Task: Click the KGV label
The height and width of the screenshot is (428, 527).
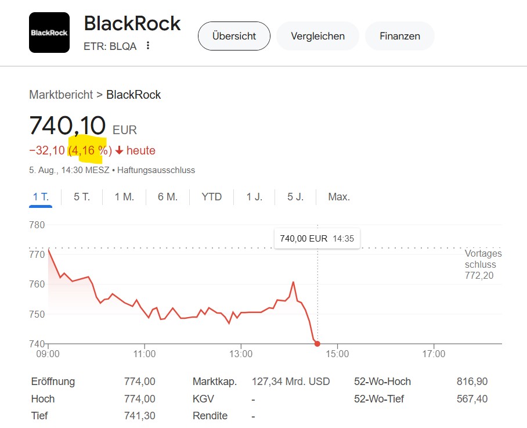Action: [203, 399]
